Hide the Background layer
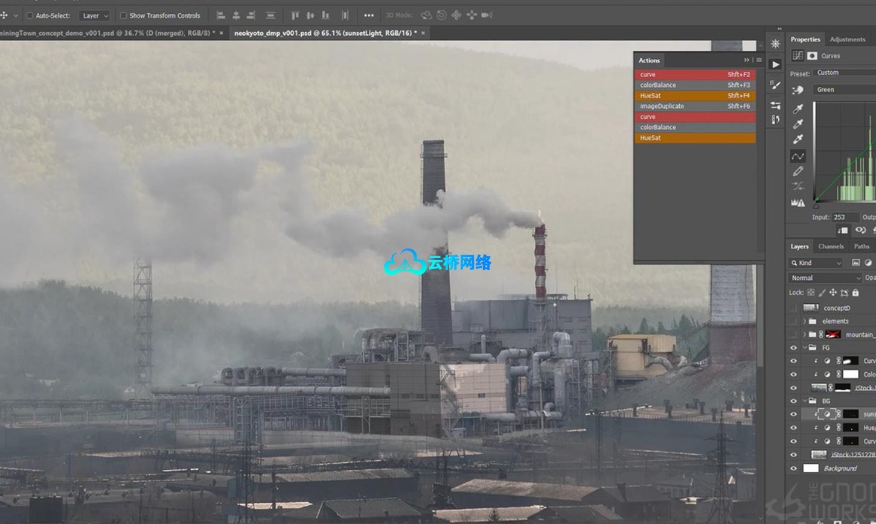The image size is (876, 524). point(793,469)
